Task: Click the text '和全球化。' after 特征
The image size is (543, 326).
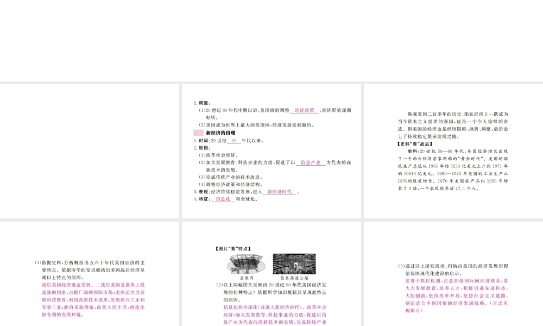Action: click(x=247, y=199)
